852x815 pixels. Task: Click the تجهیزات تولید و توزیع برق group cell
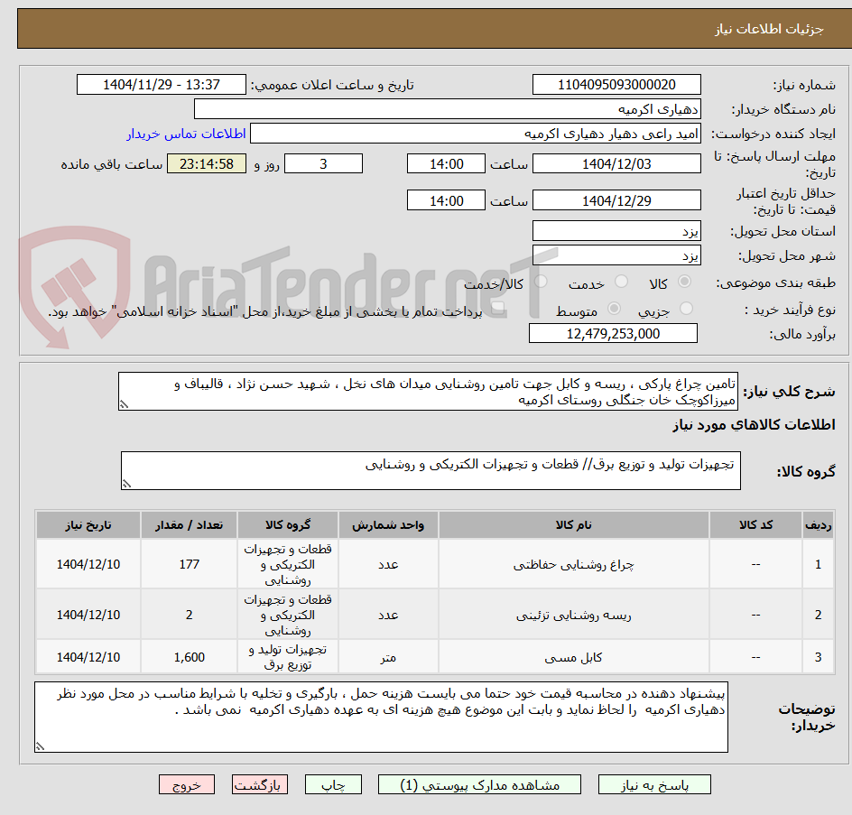coord(287,657)
